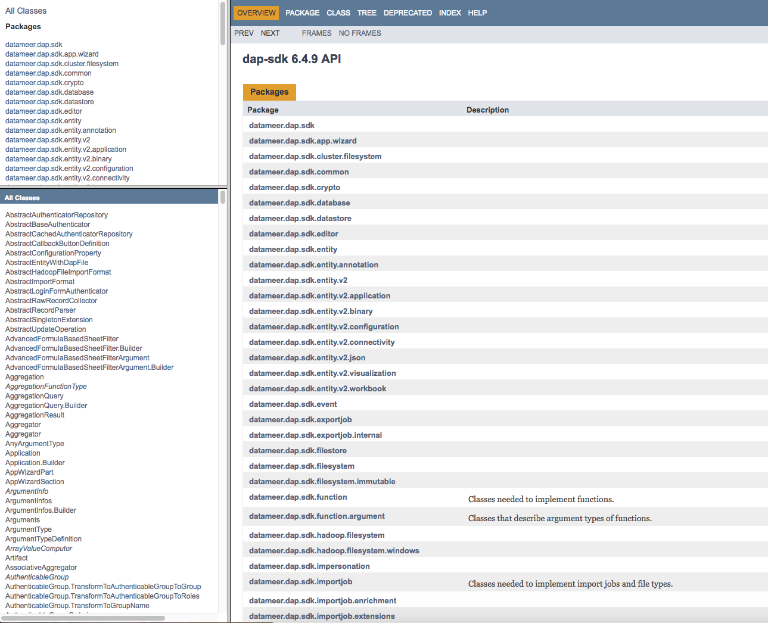This screenshot has width=768, height=623.
Task: Open the Deprecated navigation link
Action: pos(408,13)
